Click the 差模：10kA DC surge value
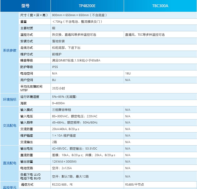 click(x=84, y=155)
